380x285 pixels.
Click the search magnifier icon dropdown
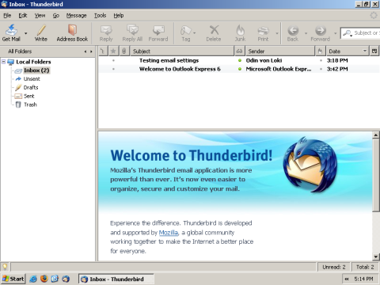pos(348,33)
